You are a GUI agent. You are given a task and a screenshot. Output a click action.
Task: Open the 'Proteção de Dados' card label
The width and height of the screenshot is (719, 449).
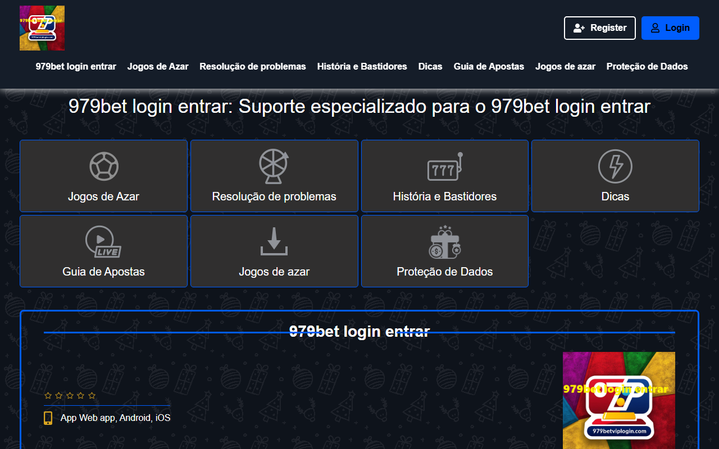[445, 272]
